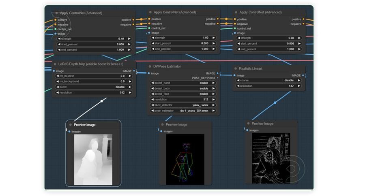This screenshot has width=365, height=196.
Task: Increase LeReS Depth Map resolution with right arrow
Action: tap(130, 93)
